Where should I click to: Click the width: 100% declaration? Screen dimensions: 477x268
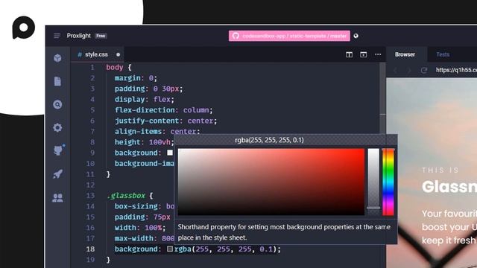[140, 228]
